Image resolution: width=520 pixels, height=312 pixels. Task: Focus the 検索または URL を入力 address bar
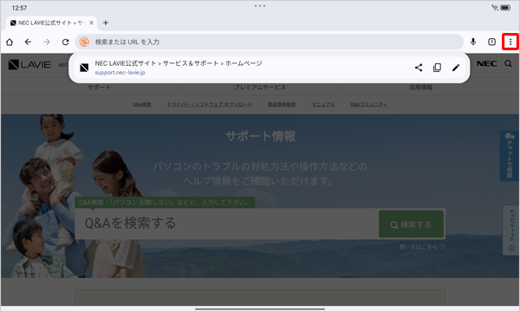269,42
